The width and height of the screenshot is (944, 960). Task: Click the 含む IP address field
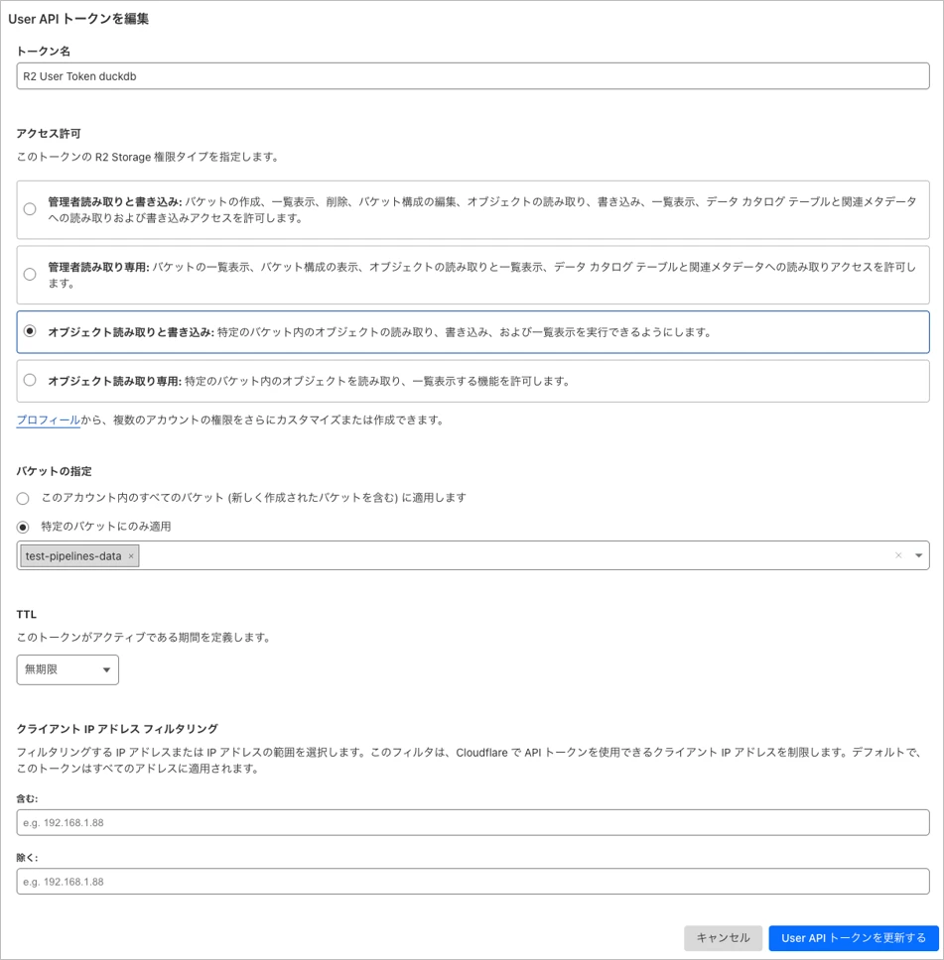(x=472, y=822)
